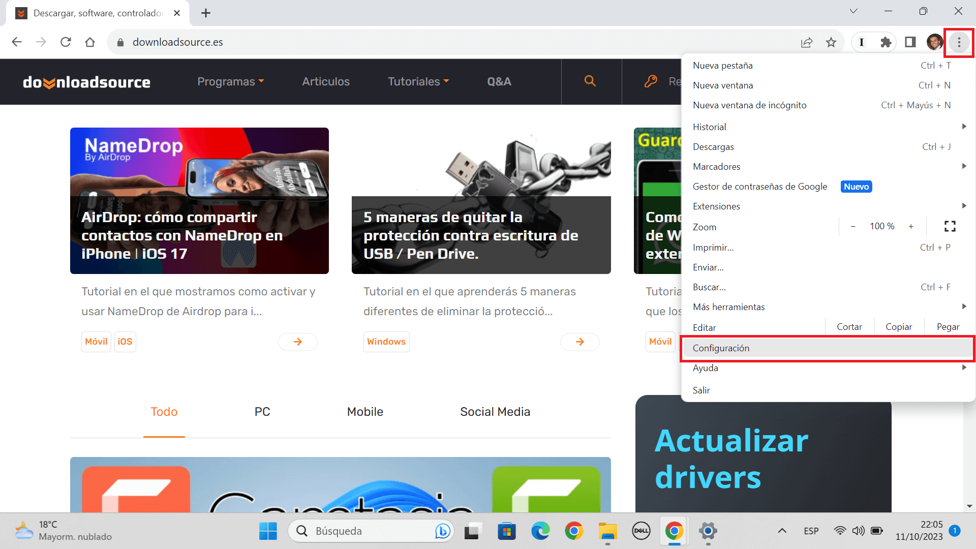Decrease zoom with the minus button
Image resolution: width=976 pixels, height=549 pixels.
[853, 226]
